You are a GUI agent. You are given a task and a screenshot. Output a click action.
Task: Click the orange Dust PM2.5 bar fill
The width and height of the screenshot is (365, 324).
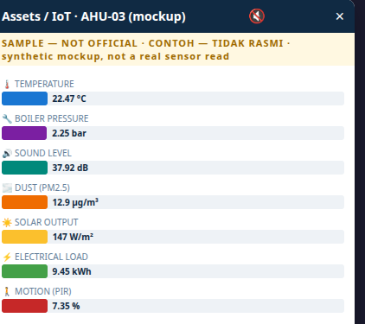(x=24, y=202)
